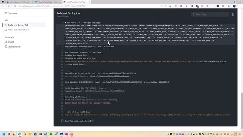
Task: Open Usage under Run details
Action: click(x=11, y=42)
